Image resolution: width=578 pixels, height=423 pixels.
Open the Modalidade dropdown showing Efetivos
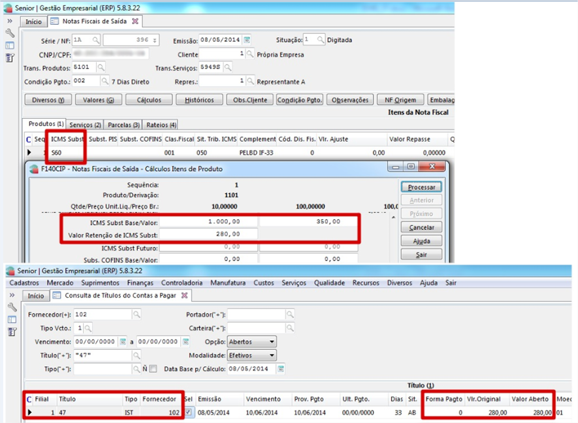(251, 355)
